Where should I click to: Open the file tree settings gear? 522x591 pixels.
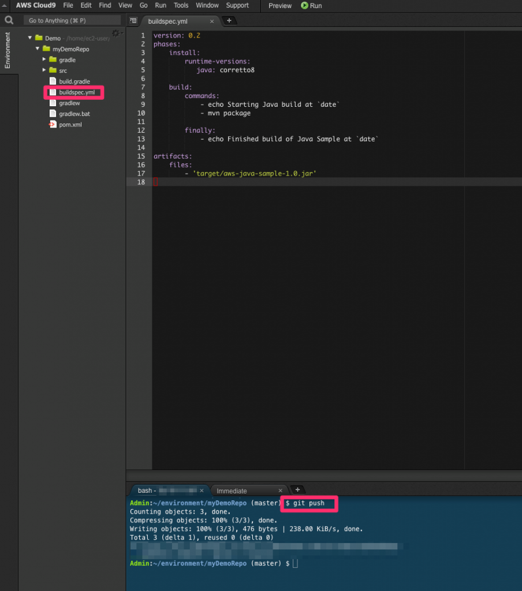tap(116, 33)
